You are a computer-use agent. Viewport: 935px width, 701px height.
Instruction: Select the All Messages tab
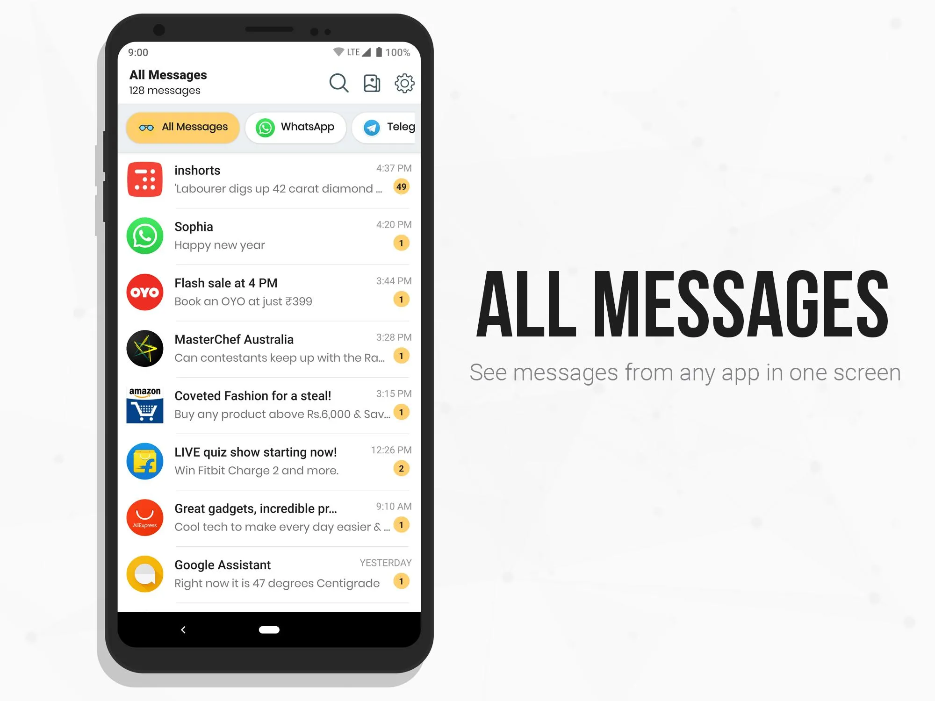pyautogui.click(x=183, y=127)
